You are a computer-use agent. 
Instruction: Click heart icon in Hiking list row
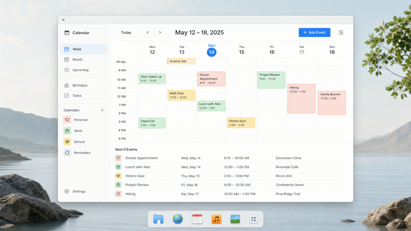(118, 194)
